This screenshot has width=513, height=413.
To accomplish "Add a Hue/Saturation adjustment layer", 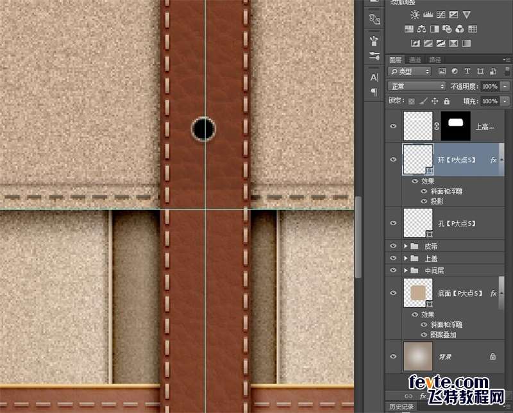I will tap(409, 29).
